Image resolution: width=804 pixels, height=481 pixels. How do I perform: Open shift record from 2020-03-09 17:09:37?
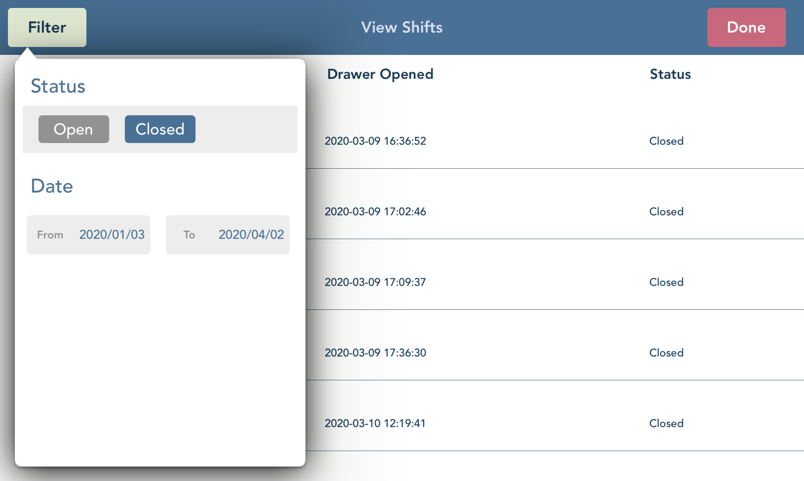point(376,282)
